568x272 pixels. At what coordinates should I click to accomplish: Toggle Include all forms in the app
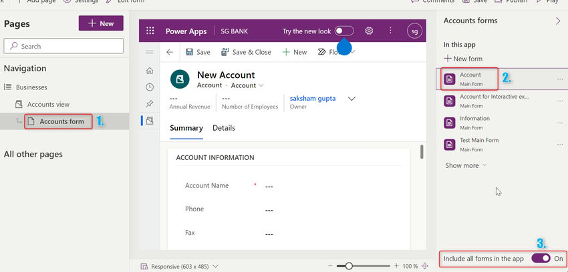pyautogui.click(x=541, y=258)
